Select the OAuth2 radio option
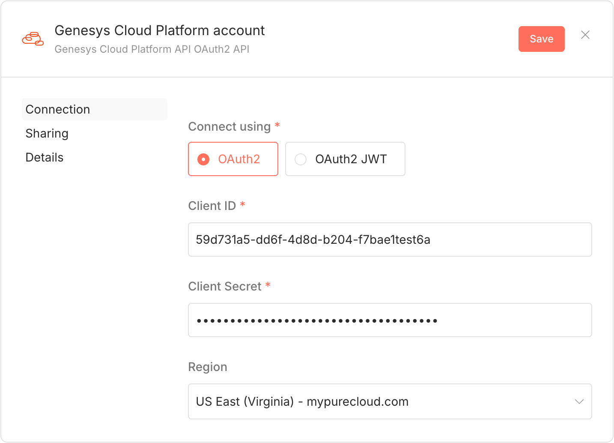Viewport: 614px width, 443px height. click(x=233, y=159)
